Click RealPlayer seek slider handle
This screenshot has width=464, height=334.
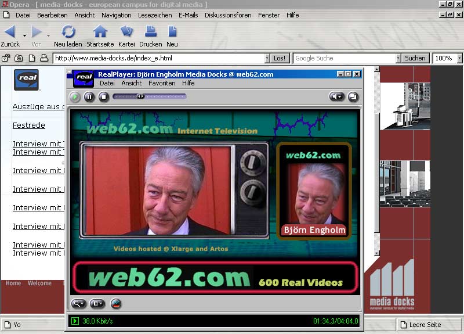click(x=140, y=96)
